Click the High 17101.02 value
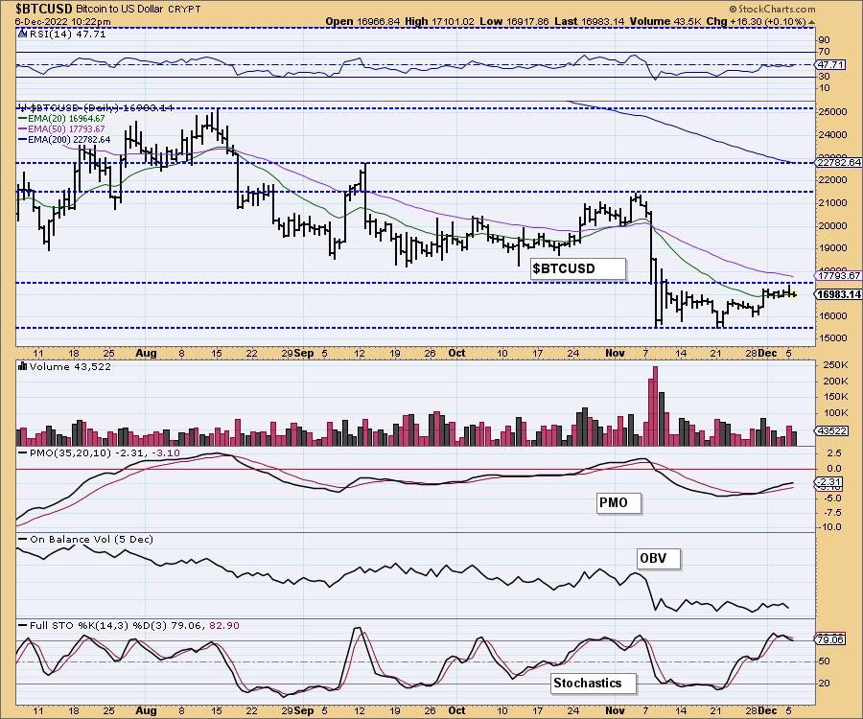 pyautogui.click(x=439, y=21)
